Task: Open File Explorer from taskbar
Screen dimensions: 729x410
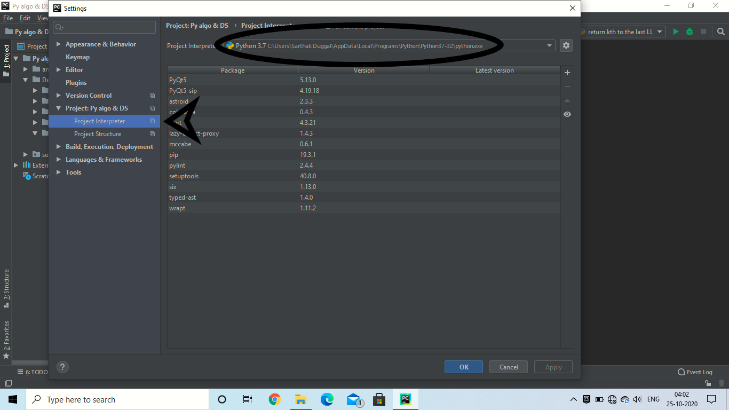Action: pyautogui.click(x=300, y=399)
